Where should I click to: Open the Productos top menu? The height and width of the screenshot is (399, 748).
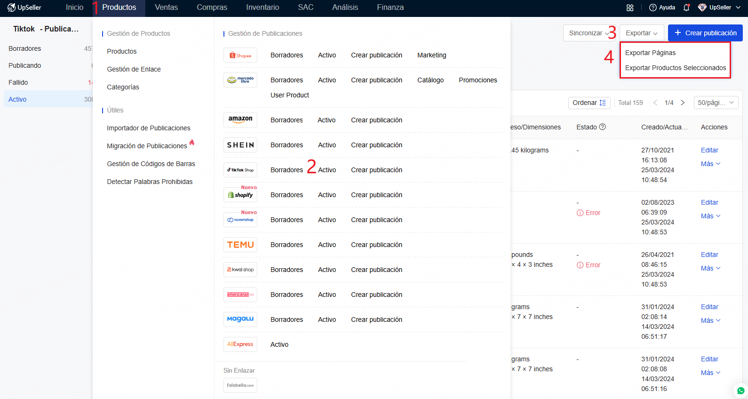[119, 8]
